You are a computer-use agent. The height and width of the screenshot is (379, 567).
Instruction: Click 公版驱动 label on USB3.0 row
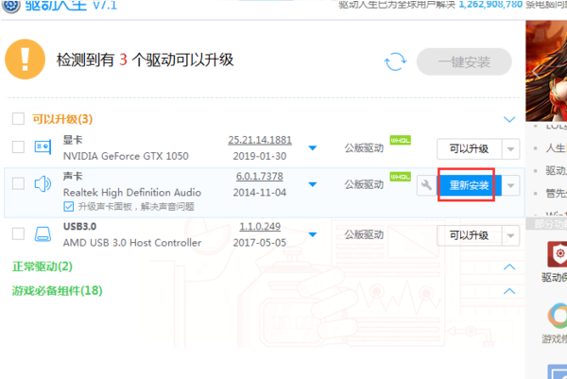364,235
